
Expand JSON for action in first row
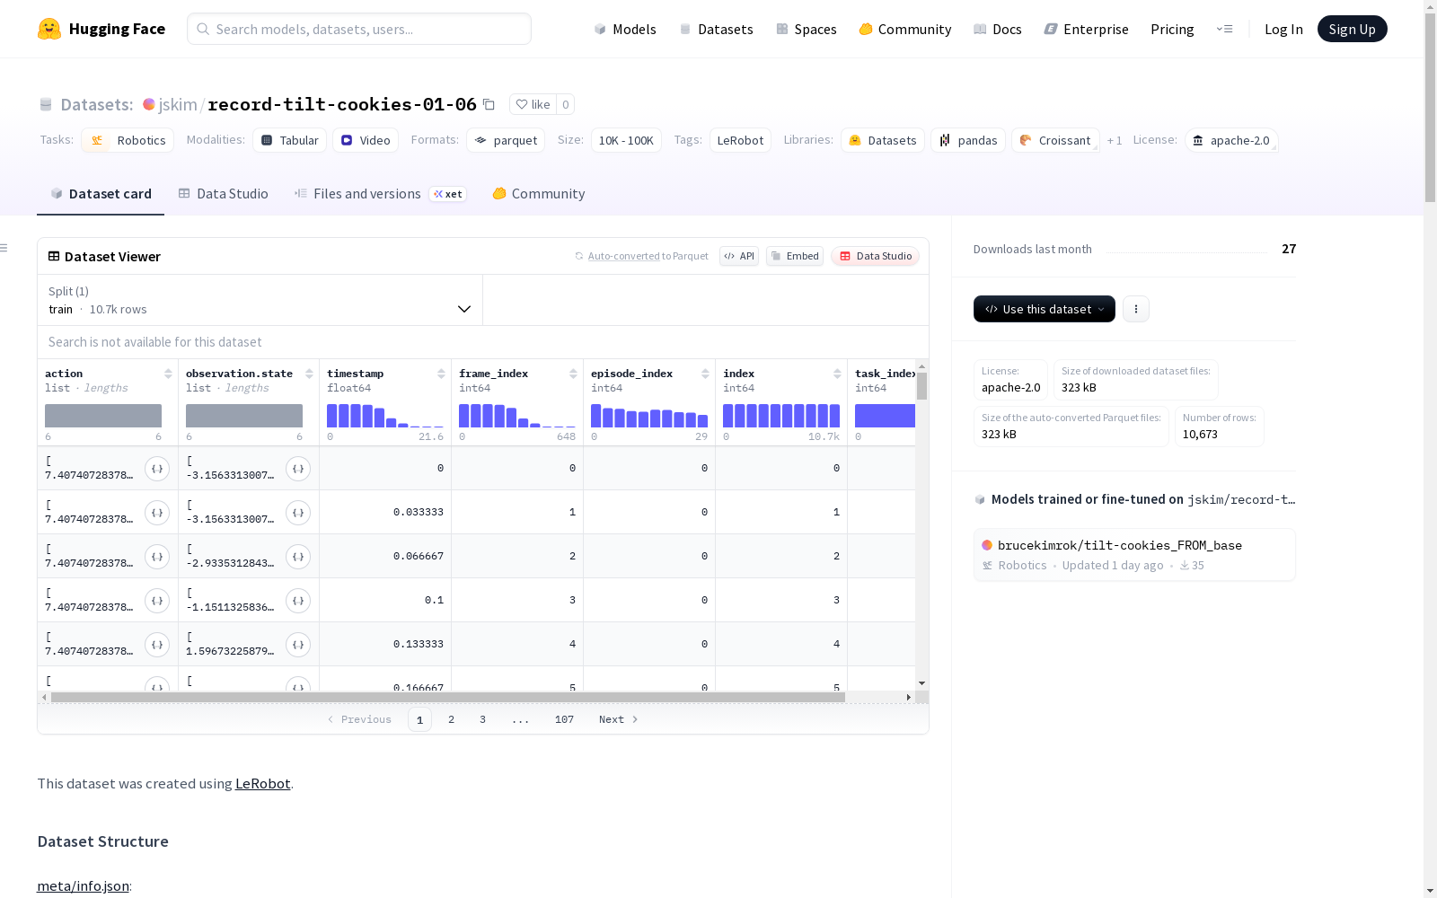pyautogui.click(x=157, y=469)
